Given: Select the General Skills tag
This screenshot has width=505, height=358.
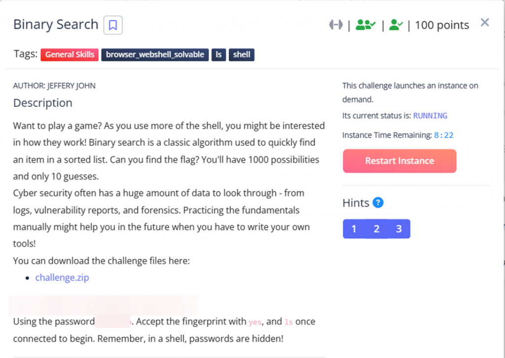Looking at the screenshot, I should [x=70, y=55].
